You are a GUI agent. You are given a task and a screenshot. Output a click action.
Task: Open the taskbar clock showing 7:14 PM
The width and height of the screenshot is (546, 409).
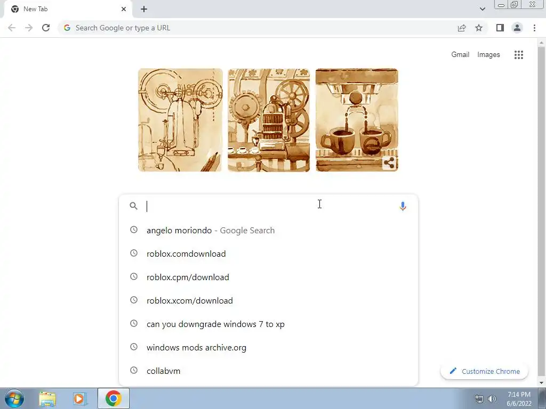[519, 399]
